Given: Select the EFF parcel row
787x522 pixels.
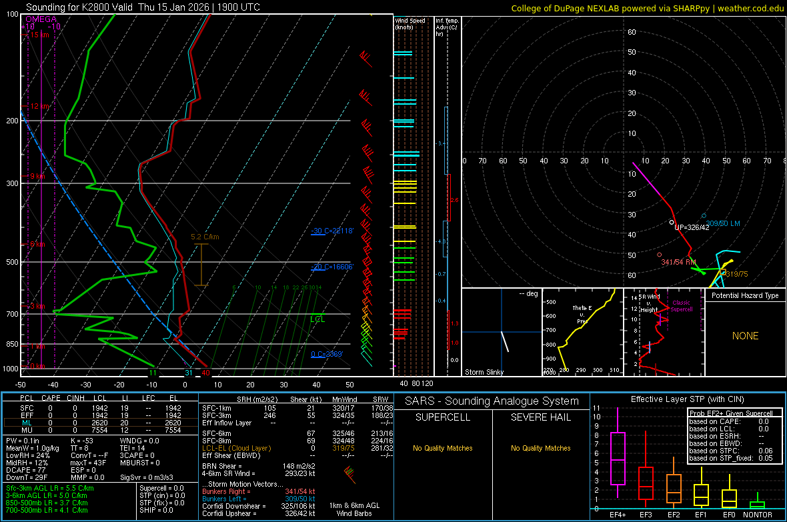Looking at the screenshot, I should point(100,415).
